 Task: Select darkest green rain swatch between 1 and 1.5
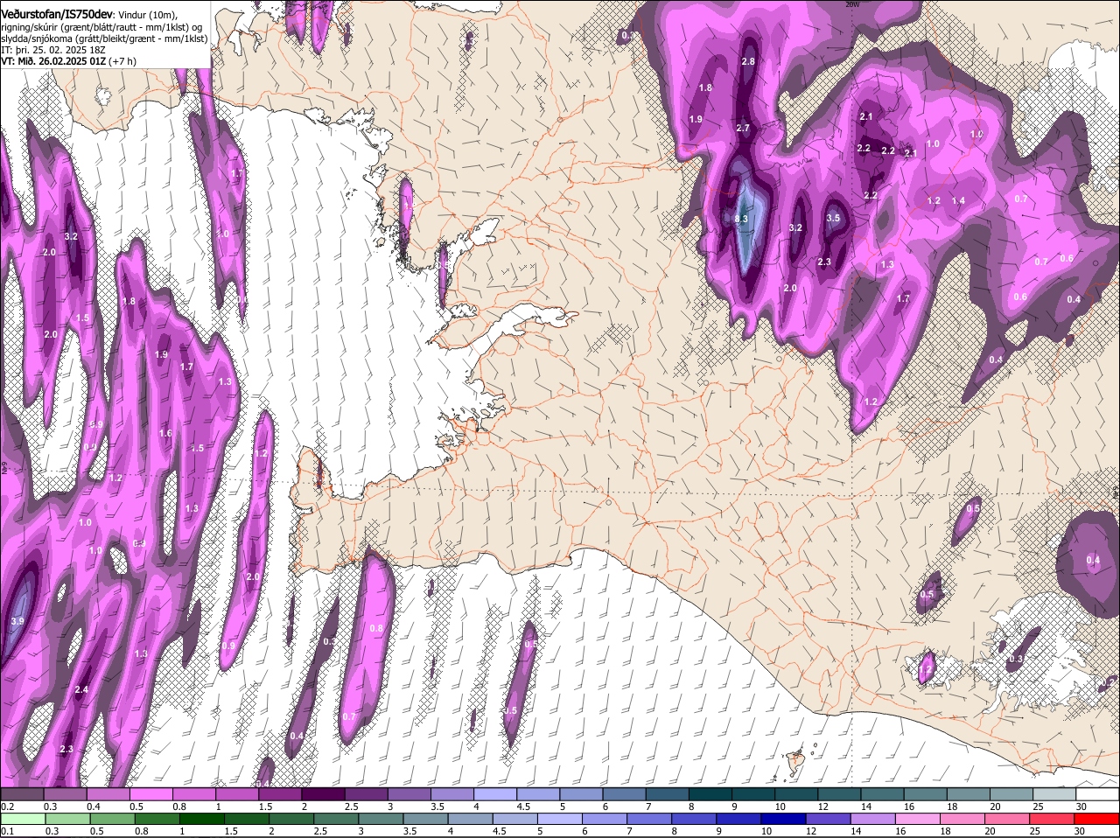pyautogui.click(x=201, y=819)
